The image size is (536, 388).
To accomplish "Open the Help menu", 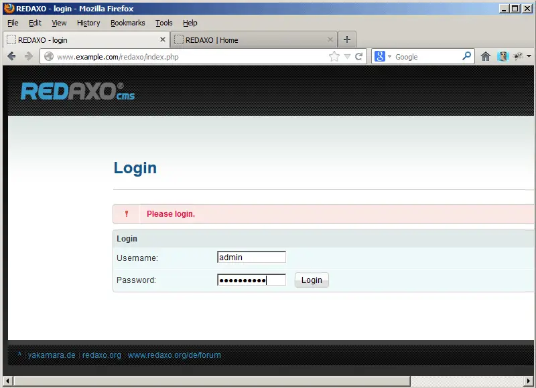I will point(190,23).
